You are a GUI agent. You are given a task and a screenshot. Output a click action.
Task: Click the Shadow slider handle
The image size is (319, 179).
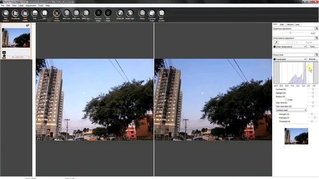(313, 96)
